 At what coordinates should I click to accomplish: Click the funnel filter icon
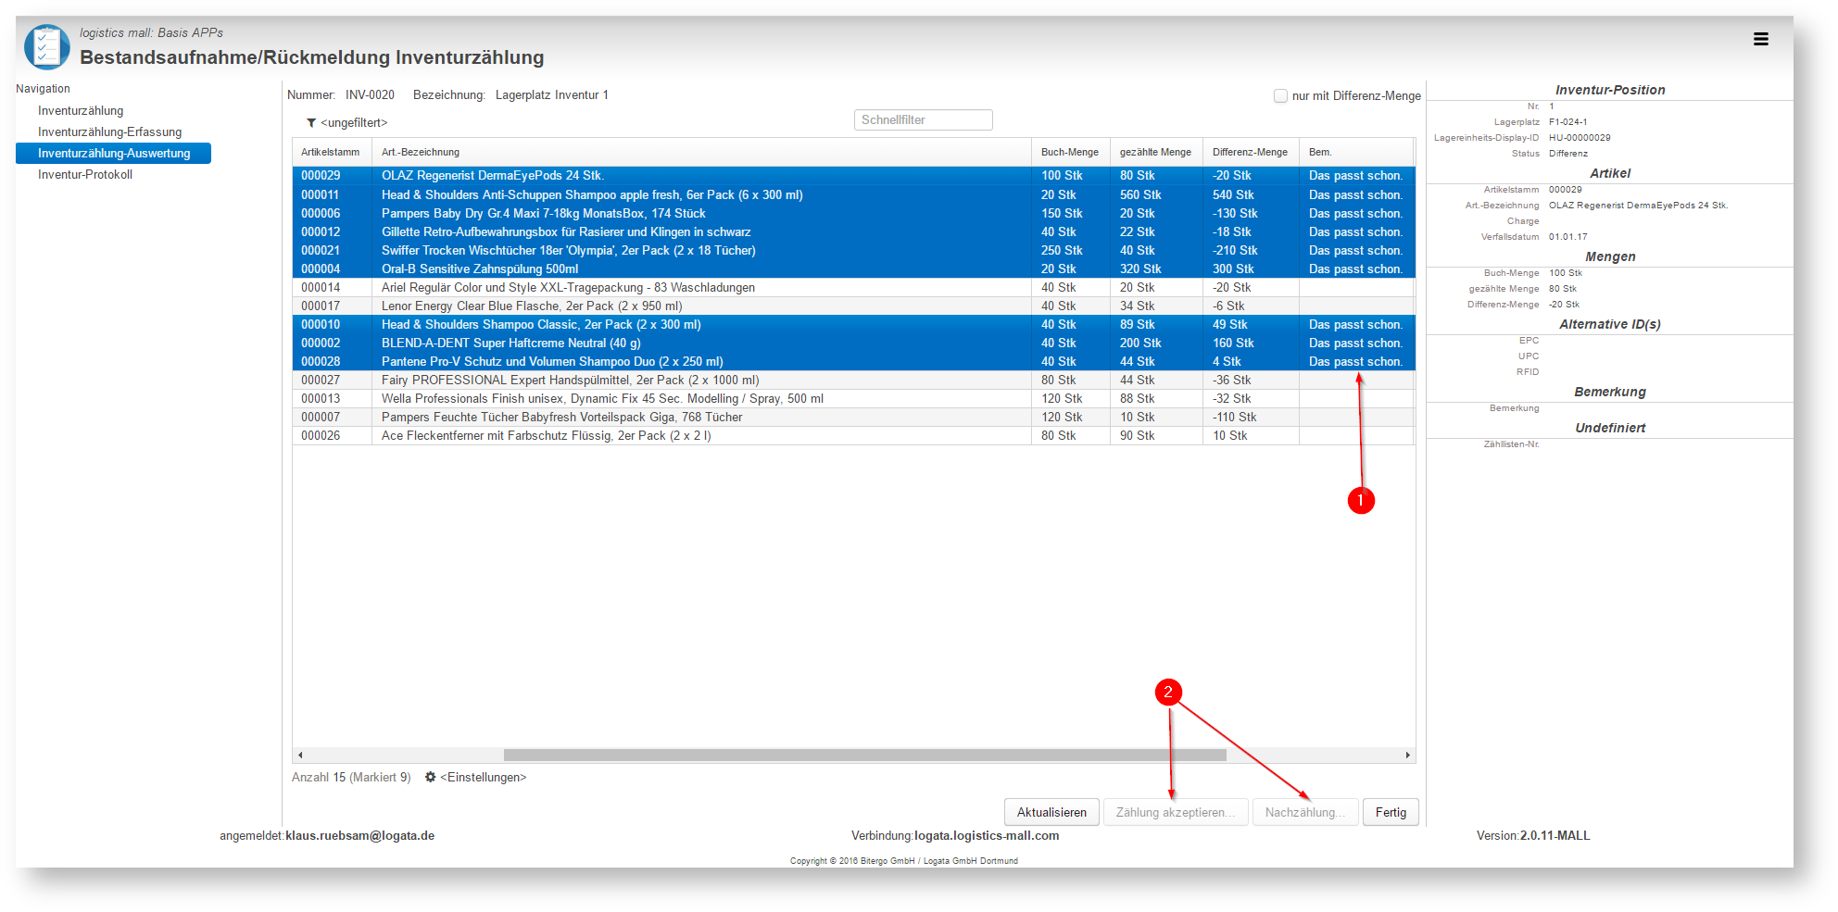coord(311,123)
